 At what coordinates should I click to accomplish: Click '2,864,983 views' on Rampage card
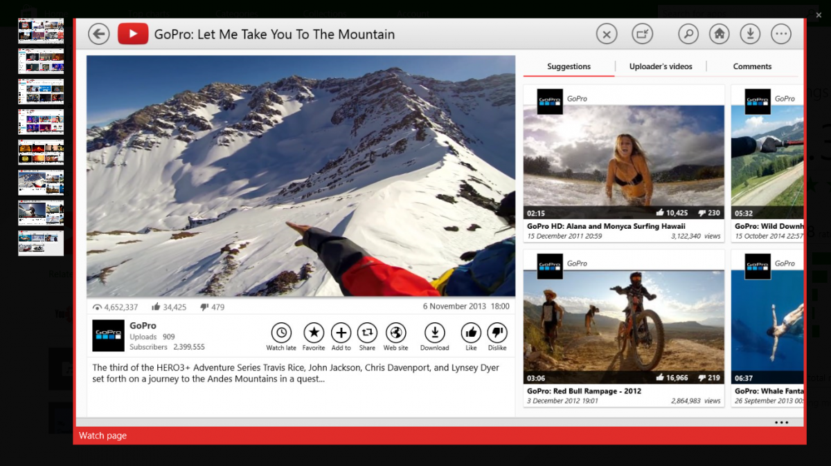(x=696, y=401)
